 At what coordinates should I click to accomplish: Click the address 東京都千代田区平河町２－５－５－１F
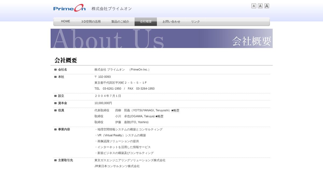point(121,83)
